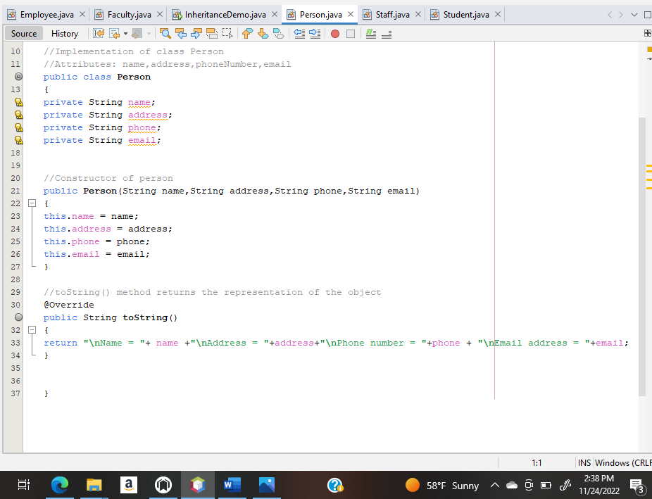The width and height of the screenshot is (652, 499).
Task: Open the Back navigation dropdown arrow
Action: pyautogui.click(x=125, y=33)
